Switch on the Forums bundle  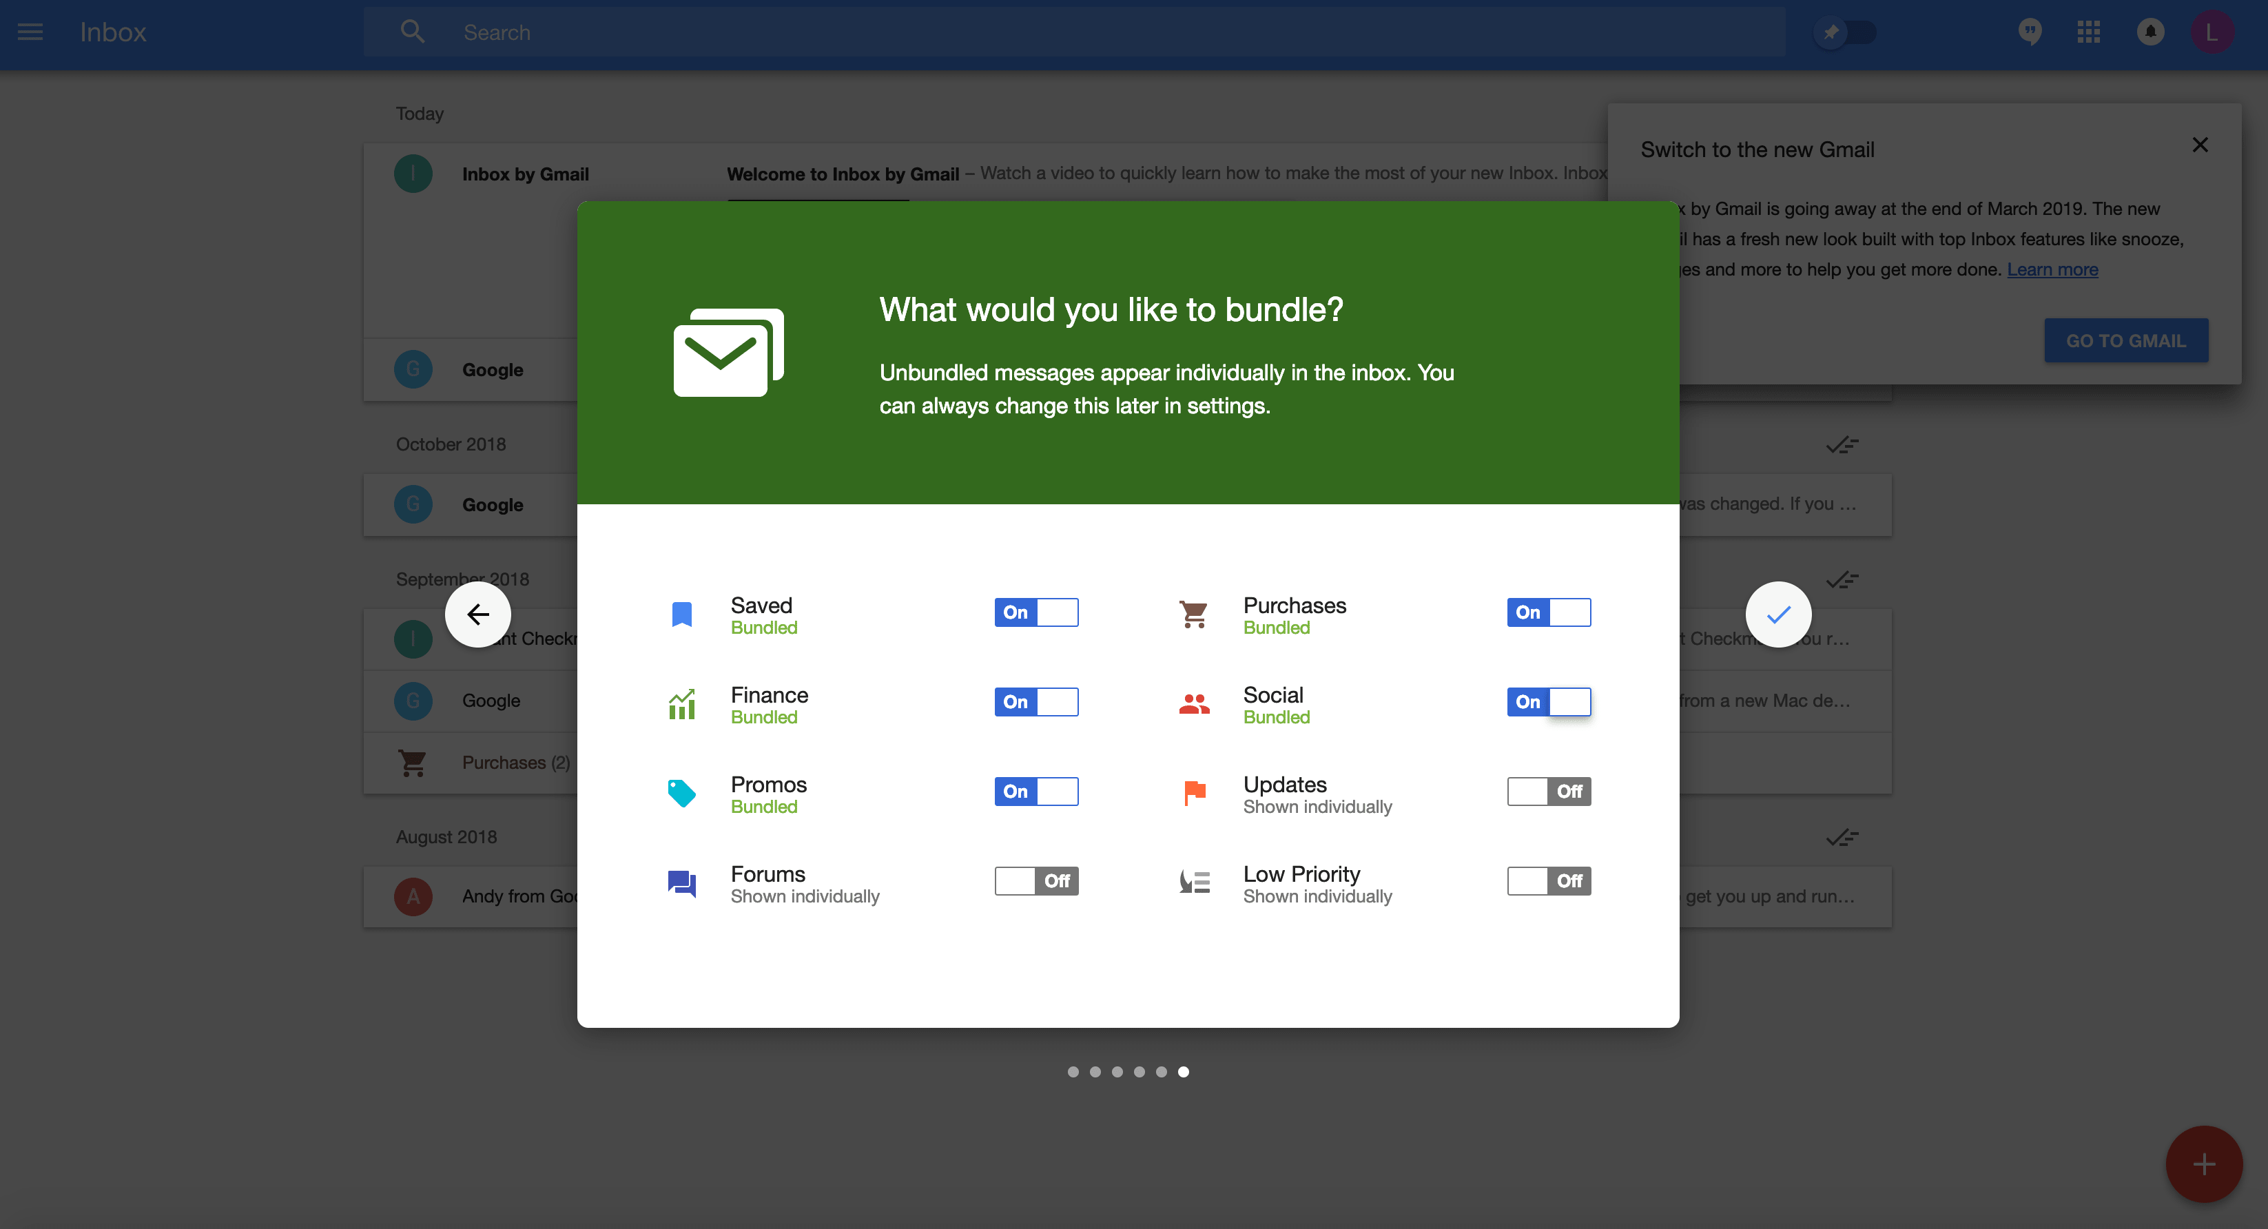[1036, 880]
